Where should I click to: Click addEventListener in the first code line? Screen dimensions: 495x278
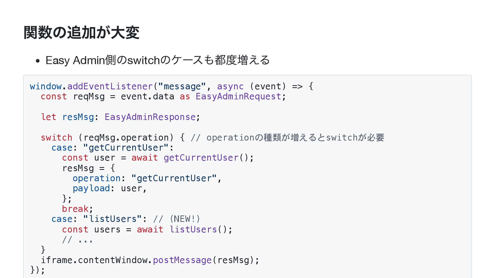tap(110, 86)
